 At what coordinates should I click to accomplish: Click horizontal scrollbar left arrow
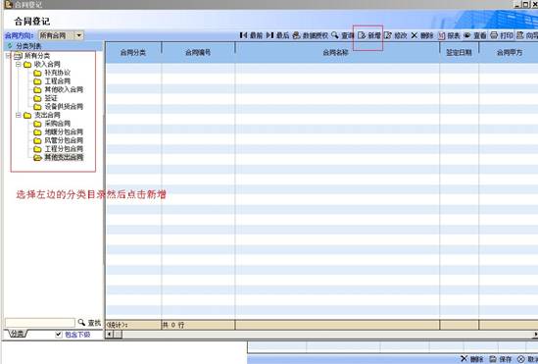110,335
